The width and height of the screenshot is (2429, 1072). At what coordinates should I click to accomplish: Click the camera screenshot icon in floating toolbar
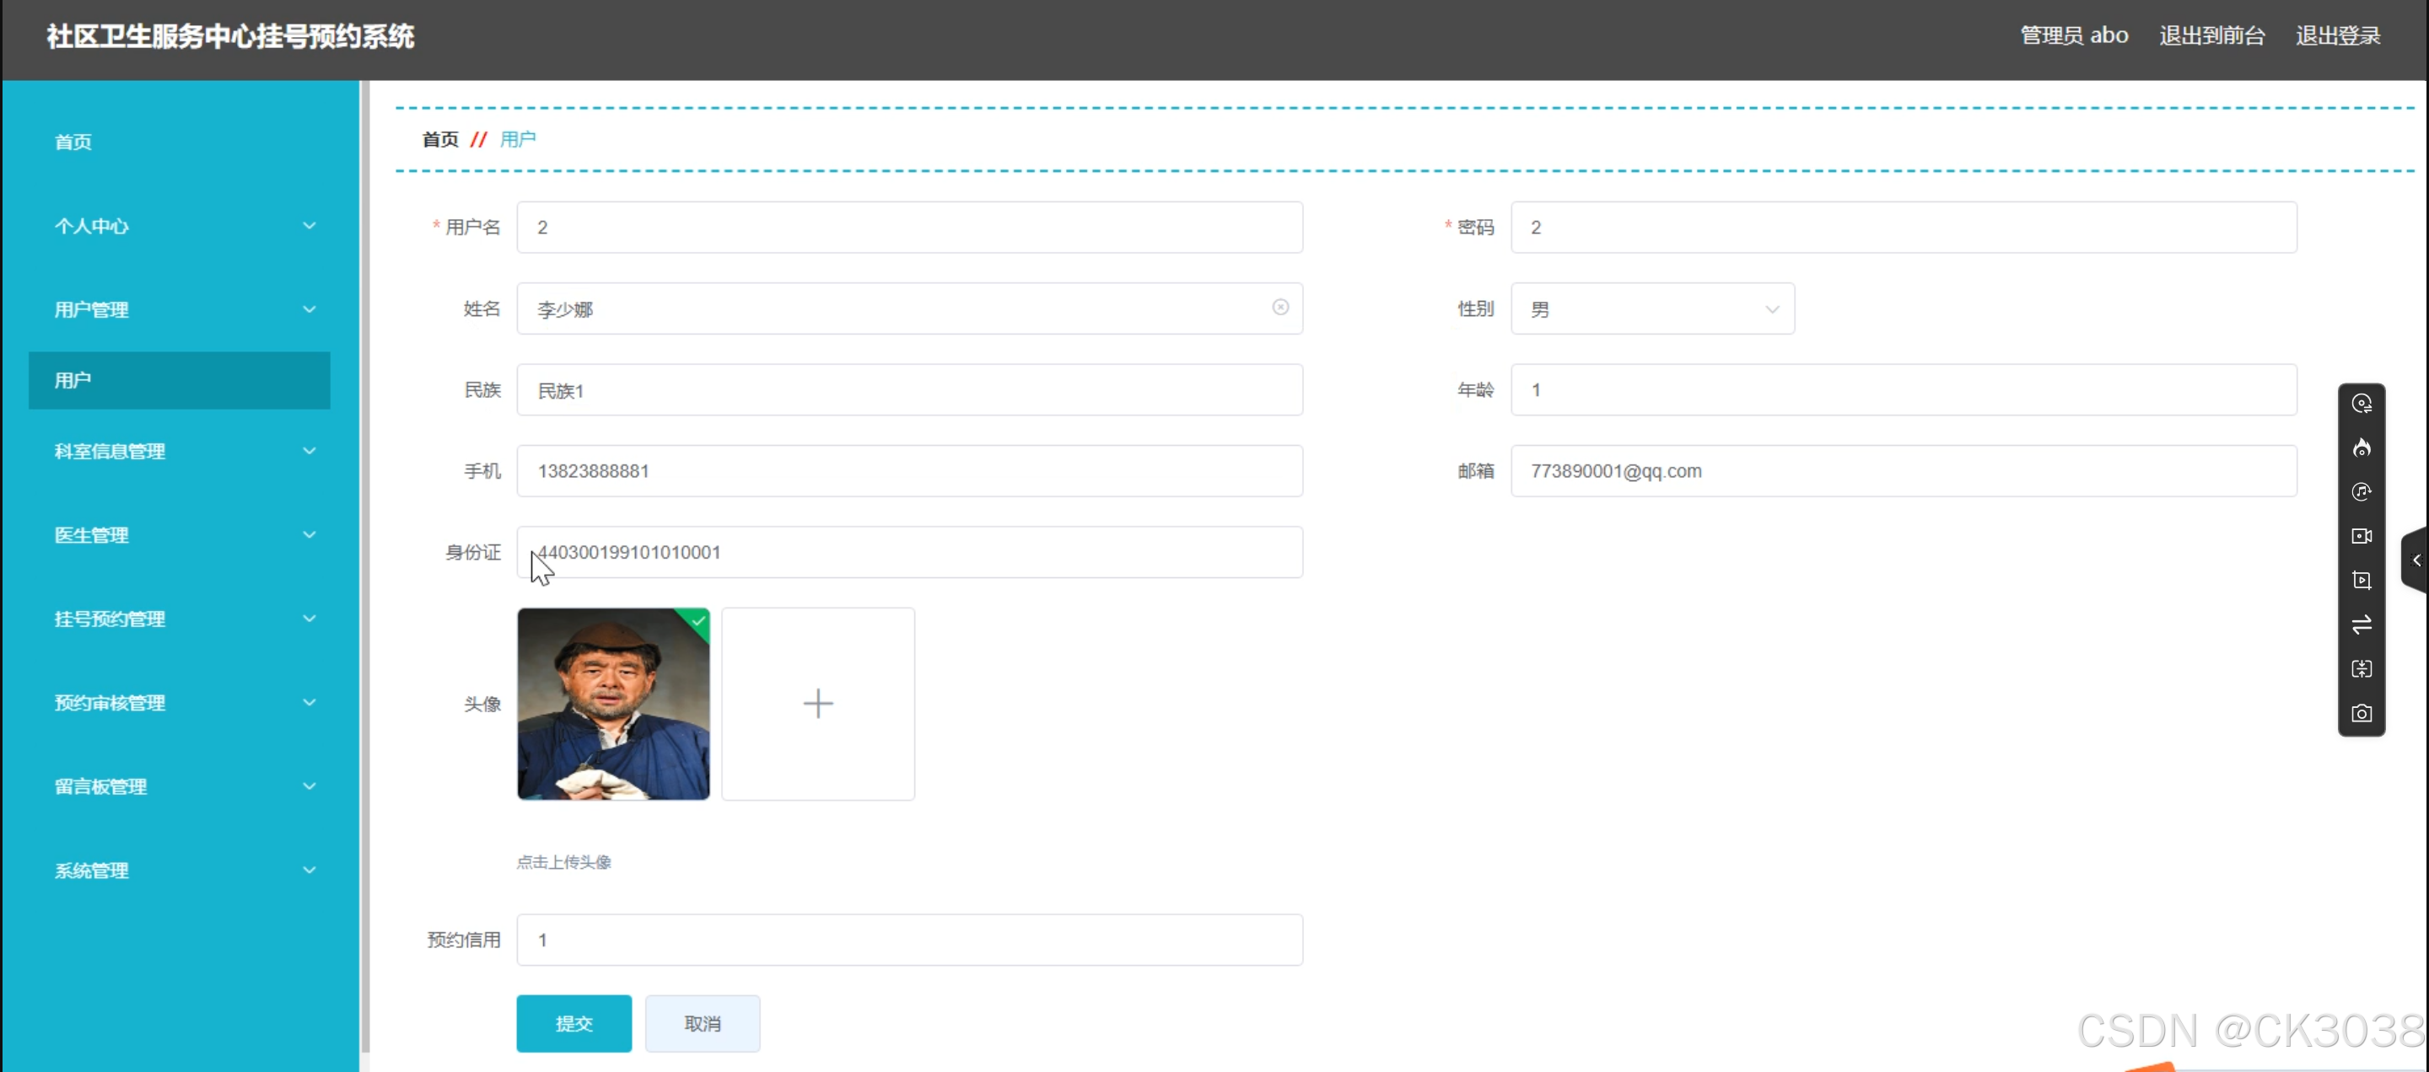coord(2362,713)
